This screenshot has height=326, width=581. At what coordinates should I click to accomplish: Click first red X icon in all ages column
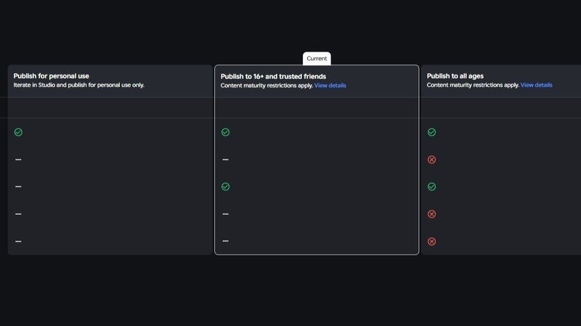(x=431, y=159)
